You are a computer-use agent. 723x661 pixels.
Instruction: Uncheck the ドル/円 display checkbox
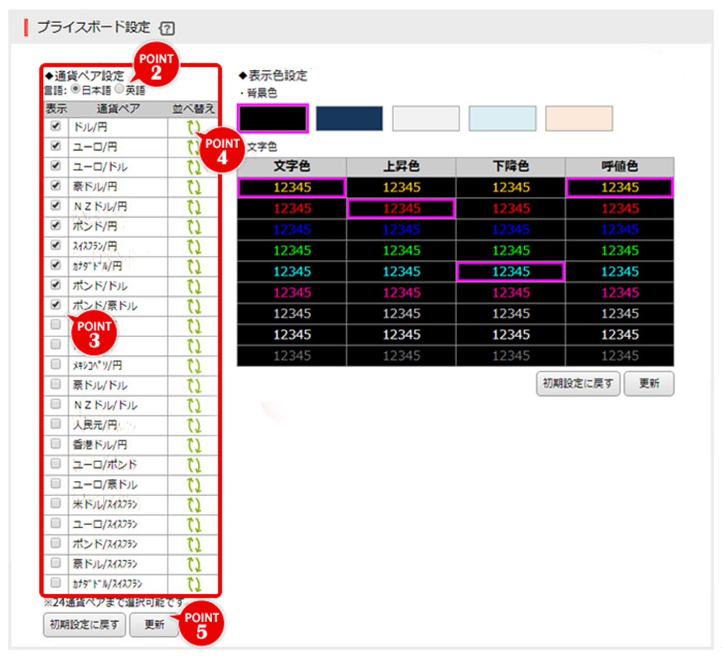point(55,125)
